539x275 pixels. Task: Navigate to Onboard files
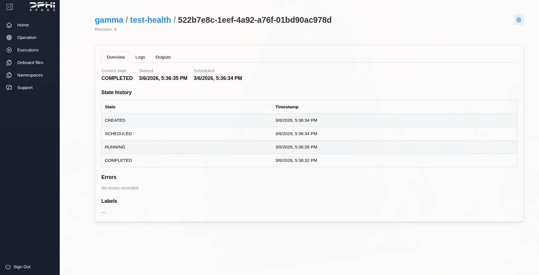30,63
